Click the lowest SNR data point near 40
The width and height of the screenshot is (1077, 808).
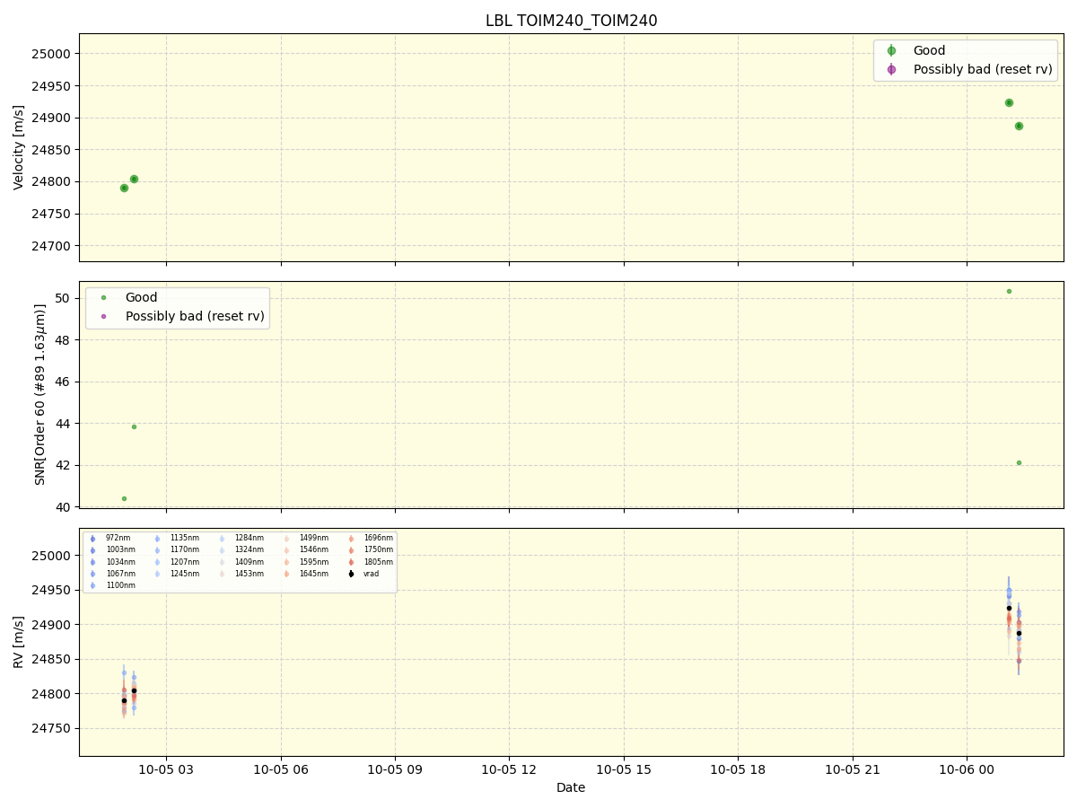(x=124, y=498)
